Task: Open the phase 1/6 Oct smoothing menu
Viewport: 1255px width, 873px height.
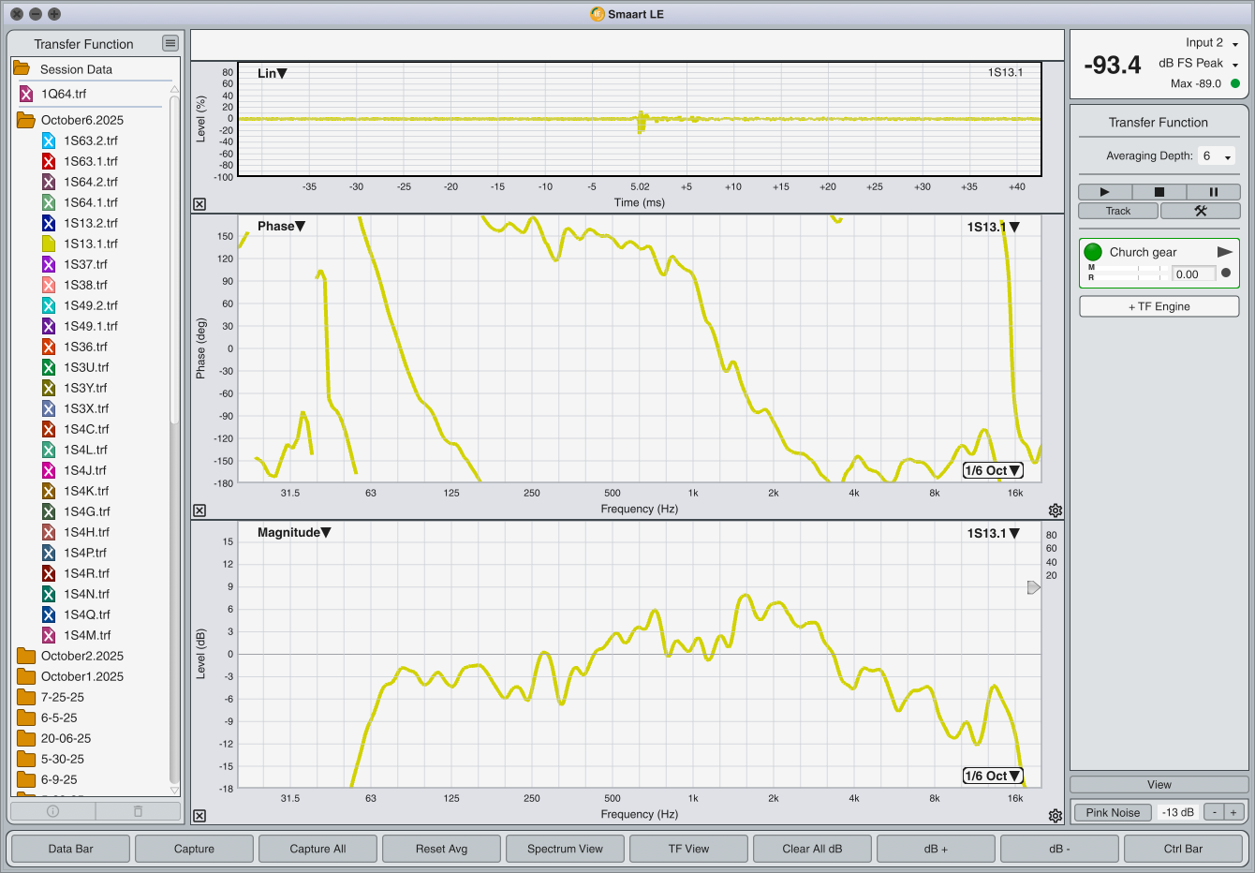Action: pyautogui.click(x=992, y=470)
